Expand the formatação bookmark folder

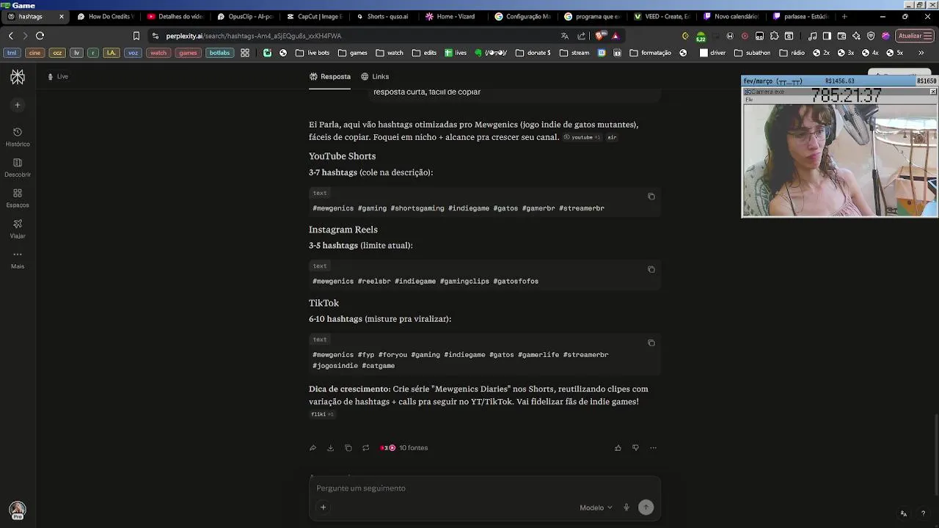point(650,53)
